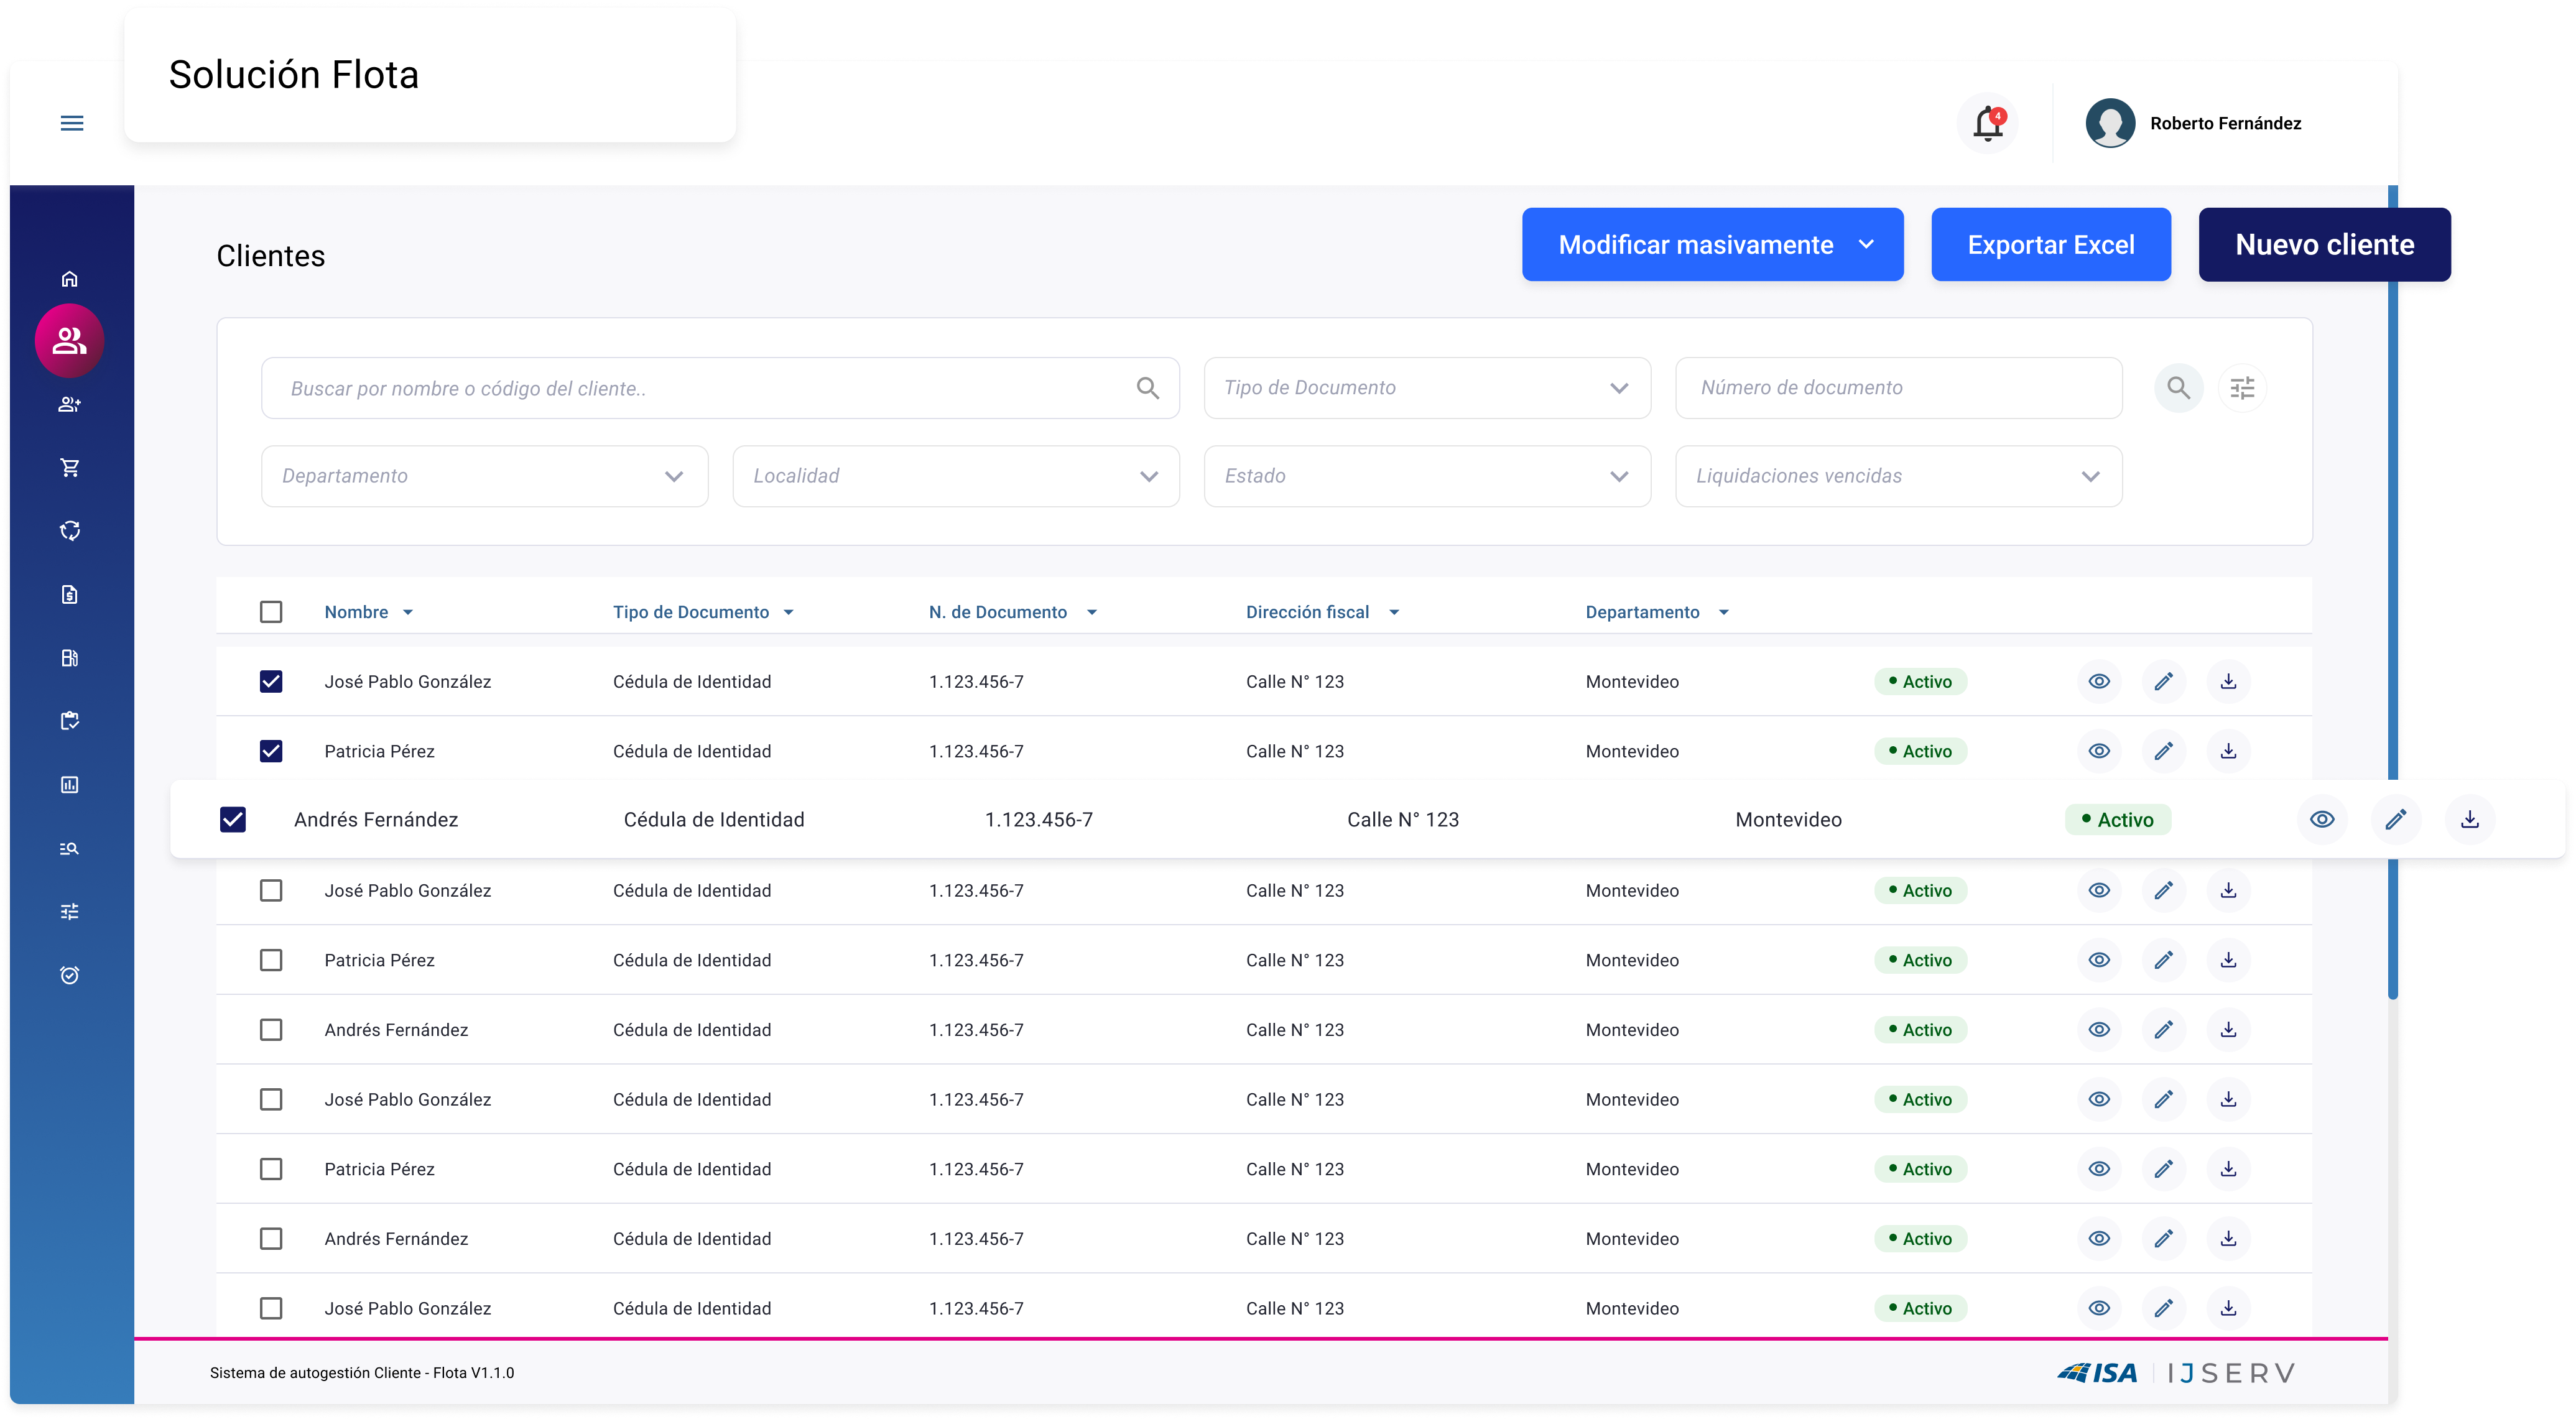Click the Exportar Excel button
Screen dimensions: 2576x1419
(x=2050, y=245)
